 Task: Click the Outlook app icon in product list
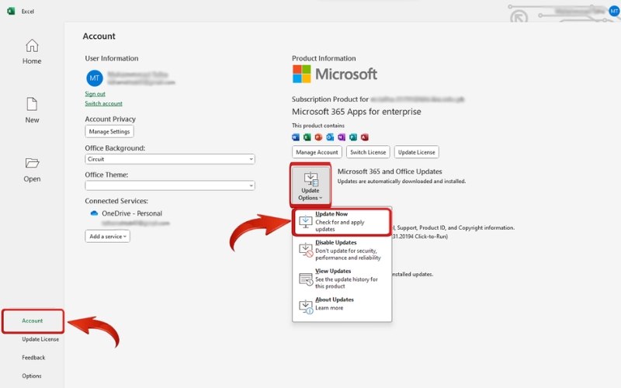pyautogui.click(x=330, y=137)
